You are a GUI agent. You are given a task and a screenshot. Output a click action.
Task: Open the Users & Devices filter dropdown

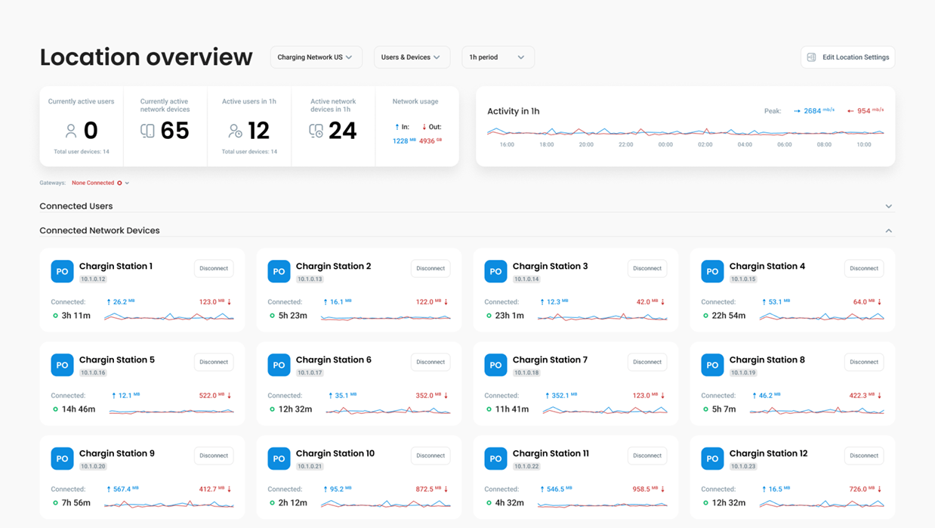pyautogui.click(x=412, y=57)
